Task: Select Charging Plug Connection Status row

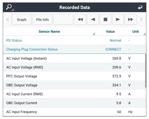Action: [75, 49]
